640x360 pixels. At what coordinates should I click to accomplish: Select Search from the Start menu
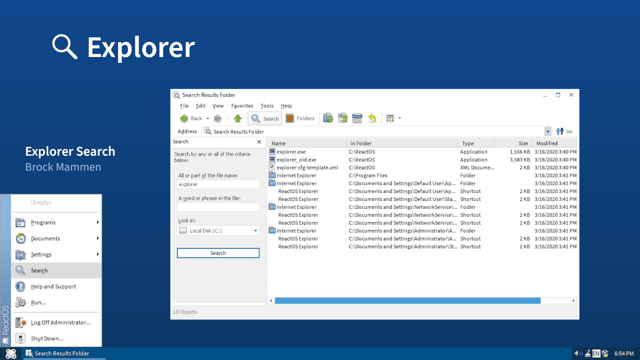(x=39, y=270)
